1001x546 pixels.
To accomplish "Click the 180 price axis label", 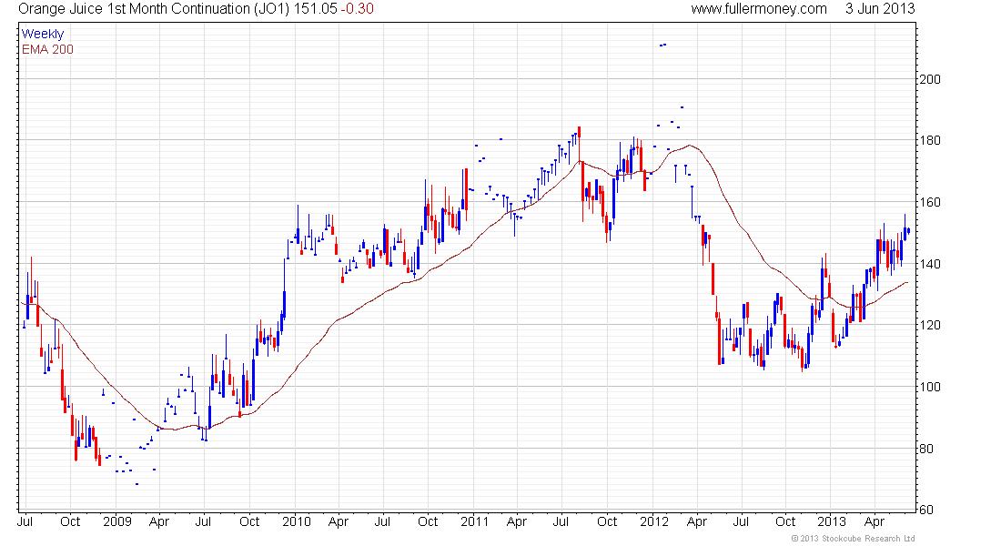I will coord(929,140).
